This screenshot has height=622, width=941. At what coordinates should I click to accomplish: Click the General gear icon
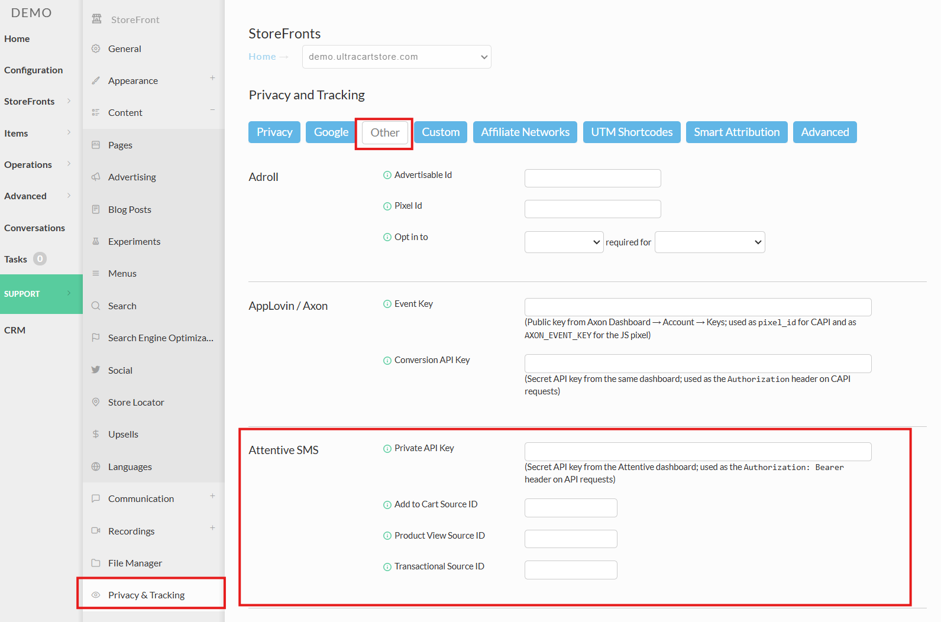pyautogui.click(x=96, y=48)
